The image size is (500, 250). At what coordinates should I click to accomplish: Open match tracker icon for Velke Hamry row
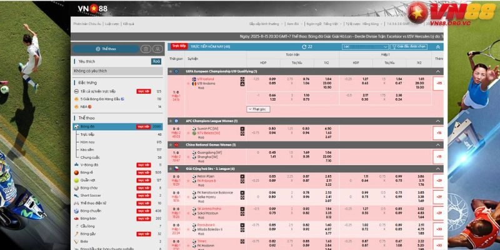pyautogui.click(x=242, y=197)
